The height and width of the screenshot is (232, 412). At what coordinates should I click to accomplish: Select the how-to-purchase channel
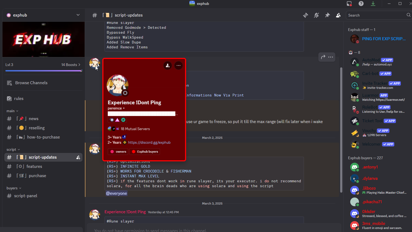[x=44, y=137]
